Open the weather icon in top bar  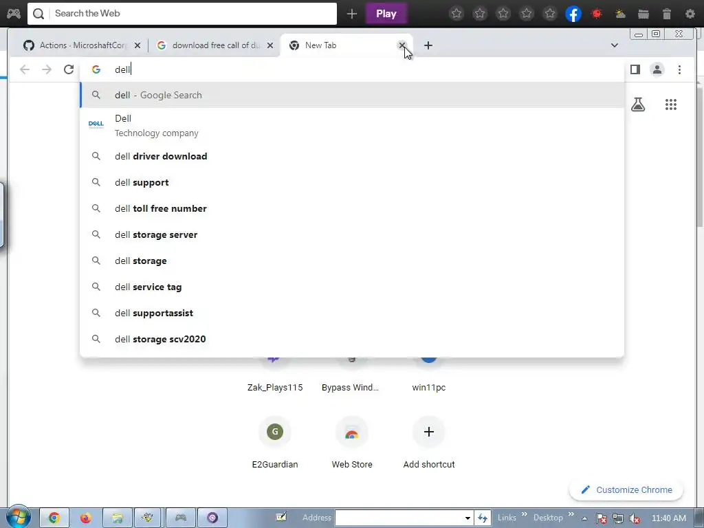(x=620, y=14)
